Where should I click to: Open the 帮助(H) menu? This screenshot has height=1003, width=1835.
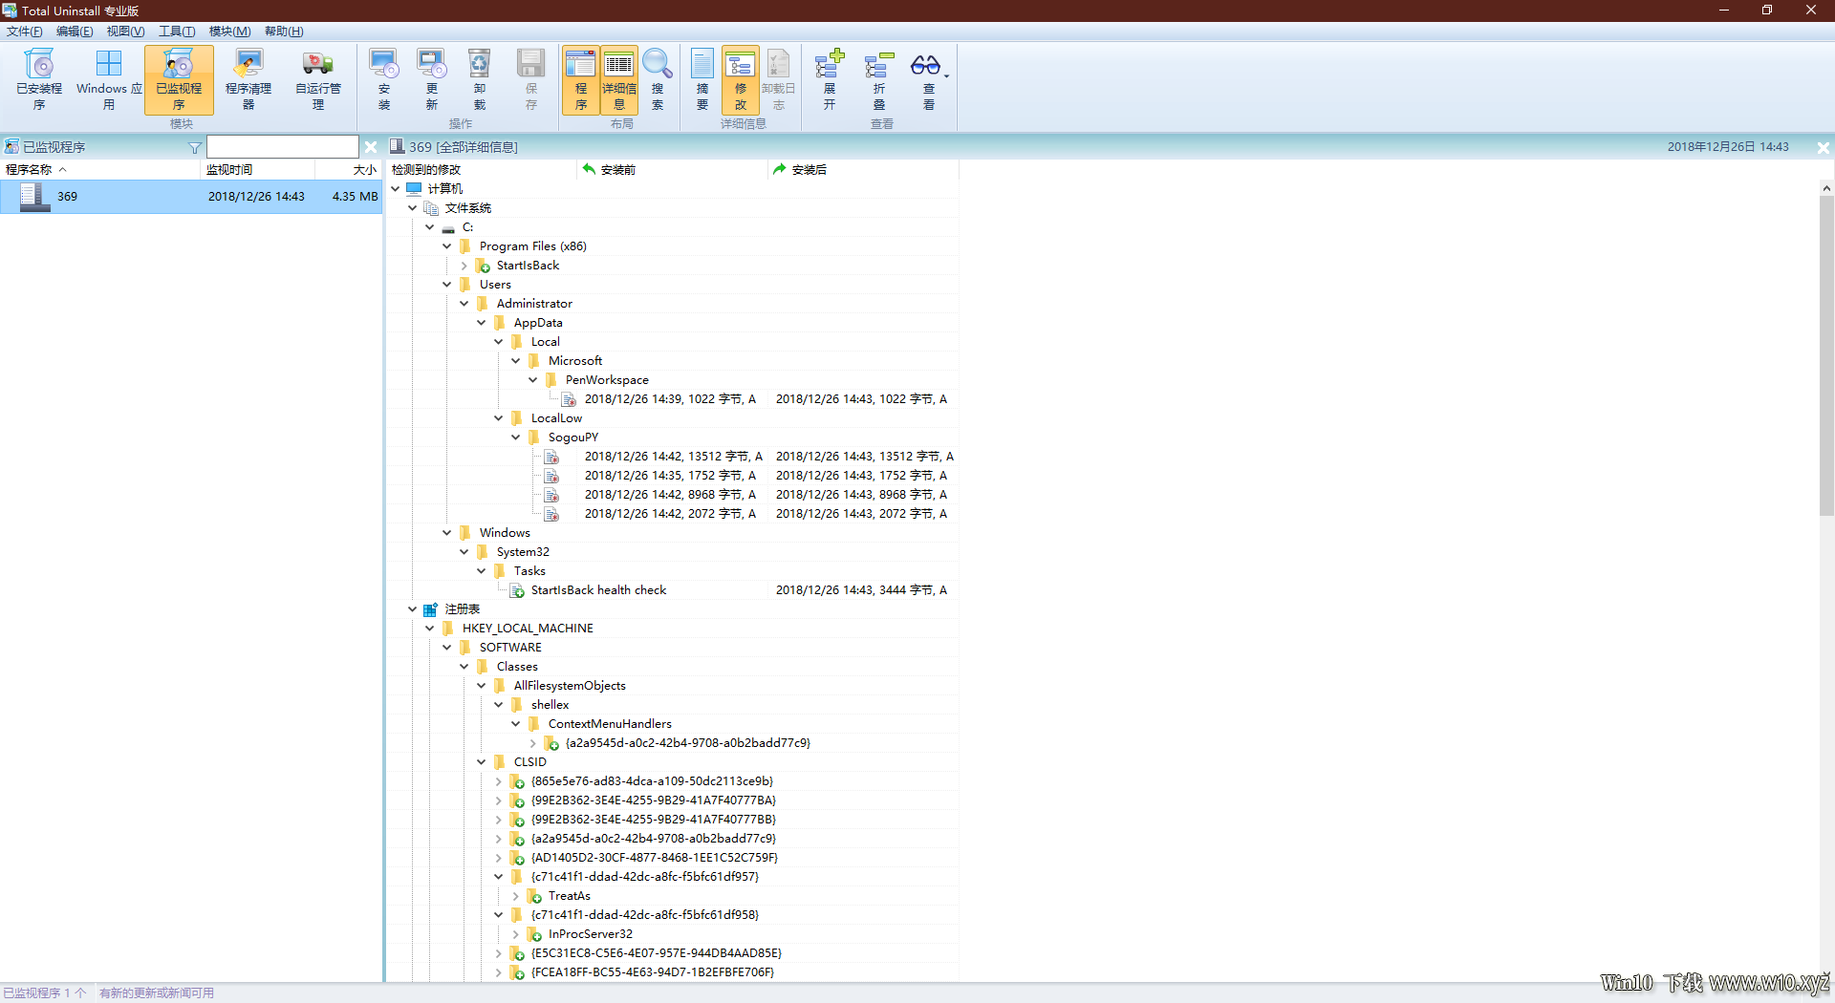point(284,32)
